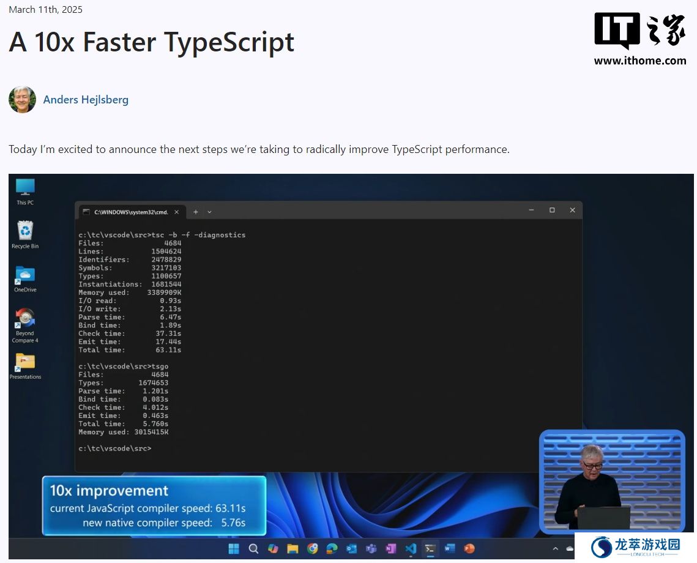Close the cmd terminal tab
This screenshot has width=697, height=563.
coord(177,212)
